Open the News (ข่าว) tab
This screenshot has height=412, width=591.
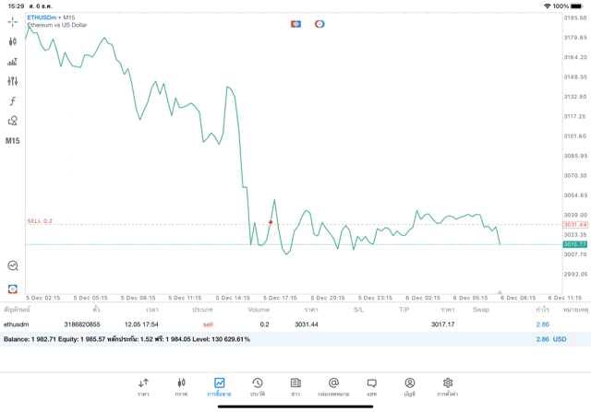click(x=295, y=387)
